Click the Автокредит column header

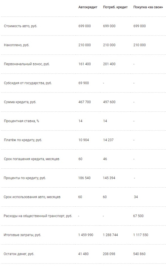point(88,7)
